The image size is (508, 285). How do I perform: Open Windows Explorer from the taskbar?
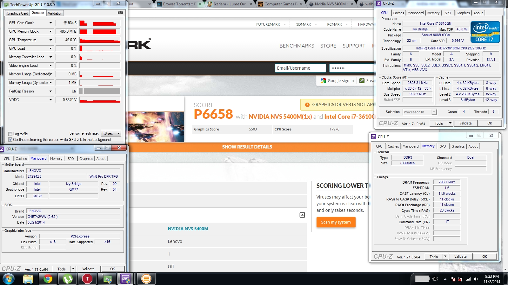click(x=28, y=279)
